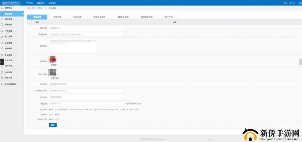Click the site QR code thumbnail

[52, 72]
